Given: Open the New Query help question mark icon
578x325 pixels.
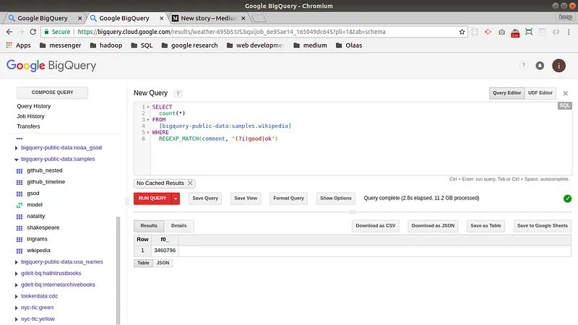Looking at the screenshot, I should (178, 93).
